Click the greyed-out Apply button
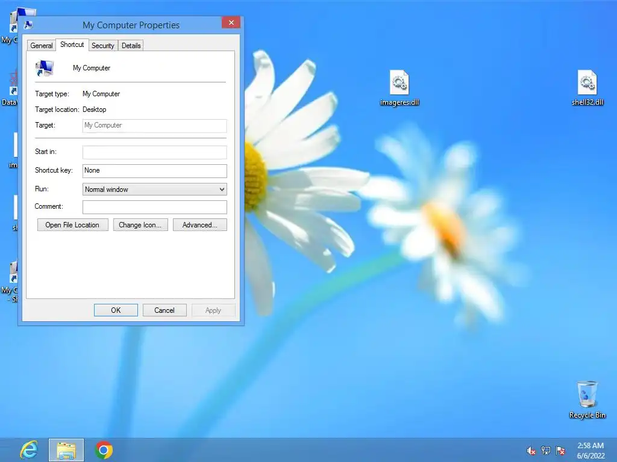617x462 pixels. 213,310
